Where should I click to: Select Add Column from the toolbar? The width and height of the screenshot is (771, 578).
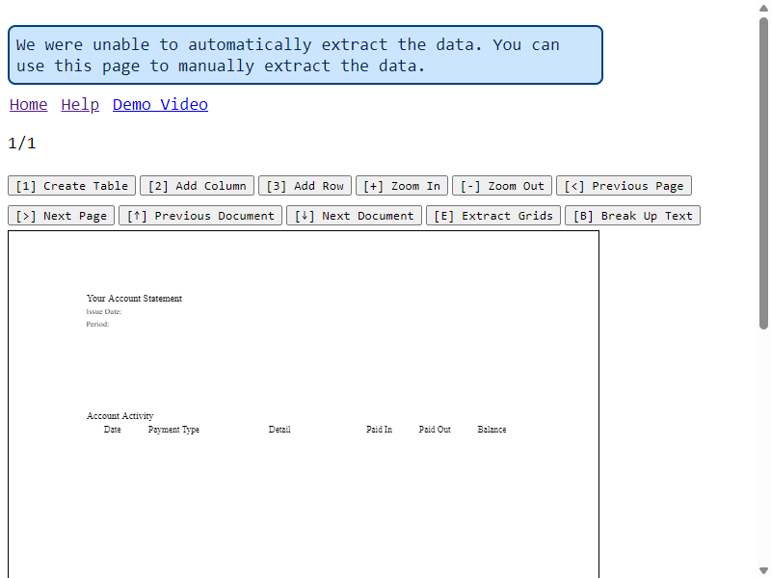tap(197, 186)
